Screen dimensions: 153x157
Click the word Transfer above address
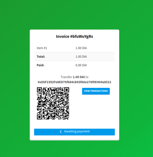(x=66, y=77)
